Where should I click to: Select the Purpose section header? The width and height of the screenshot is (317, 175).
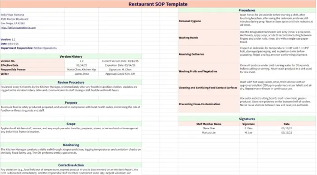[x=71, y=102]
